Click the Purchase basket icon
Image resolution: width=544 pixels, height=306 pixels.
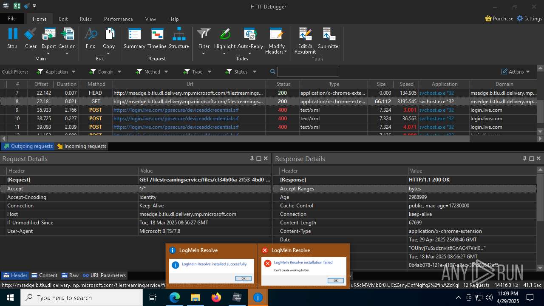[x=488, y=19]
